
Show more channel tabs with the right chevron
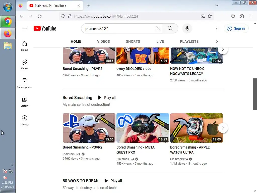pyautogui.click(x=217, y=41)
